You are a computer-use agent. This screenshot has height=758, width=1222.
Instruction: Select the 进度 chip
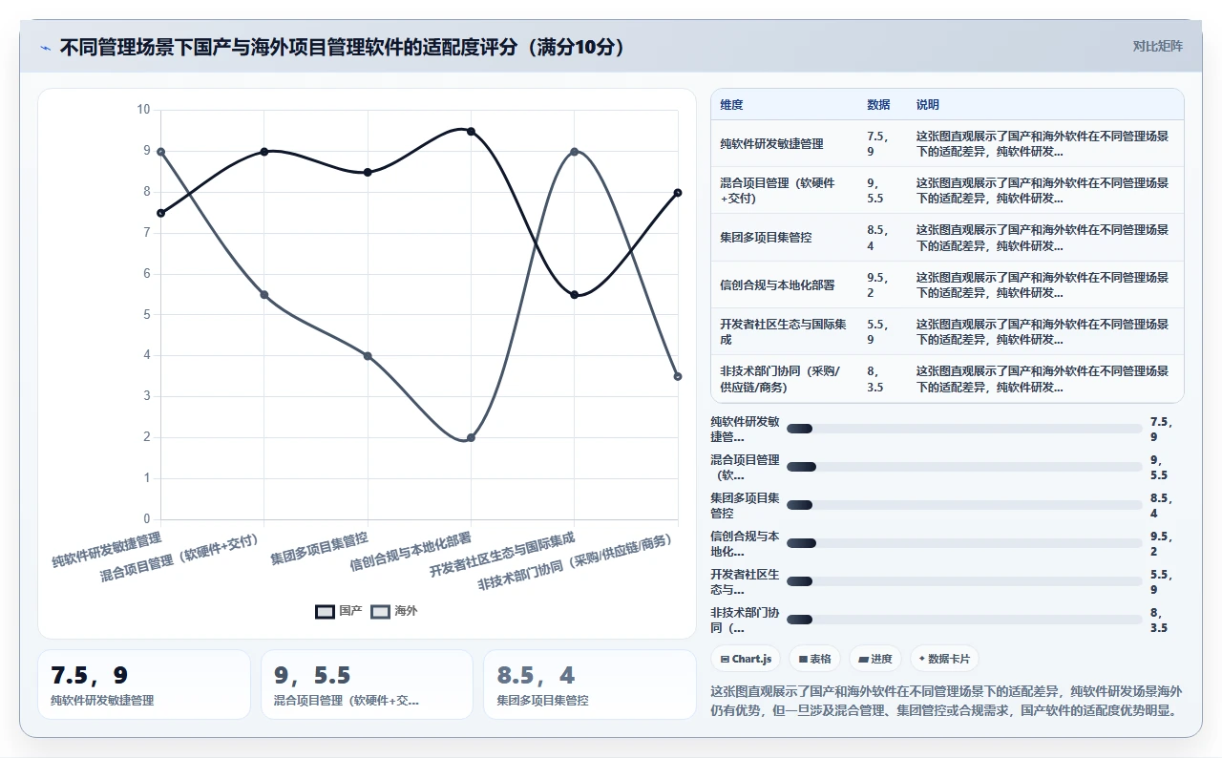pyautogui.click(x=874, y=659)
